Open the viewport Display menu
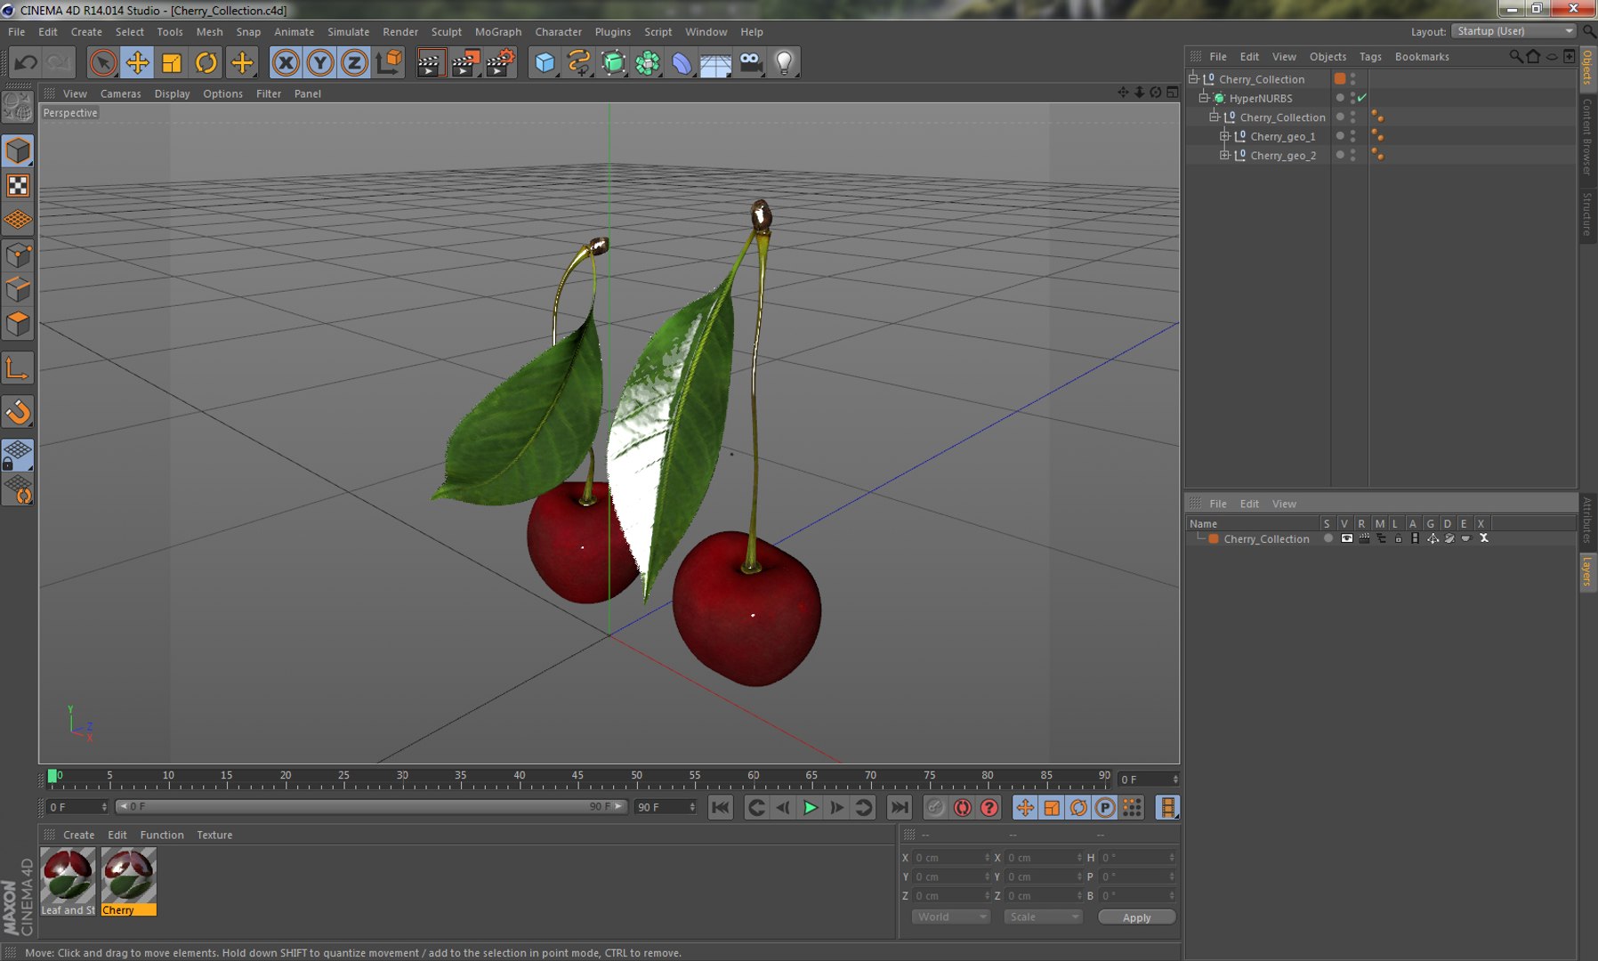 (x=172, y=93)
